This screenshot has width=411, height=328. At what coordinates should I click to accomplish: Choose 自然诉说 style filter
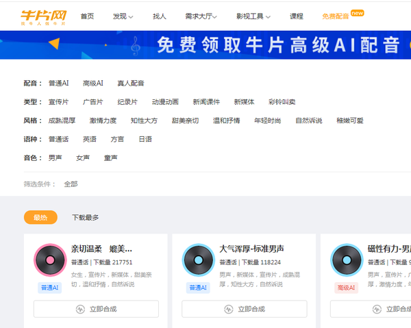point(309,121)
